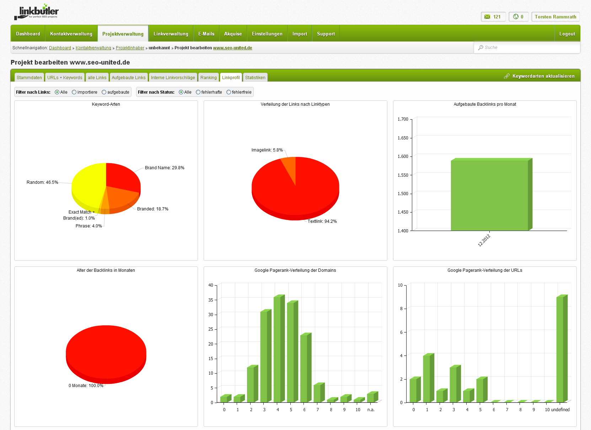591x430 pixels.
Task: Open the Torsten Rammrath user button
Action: 555,17
